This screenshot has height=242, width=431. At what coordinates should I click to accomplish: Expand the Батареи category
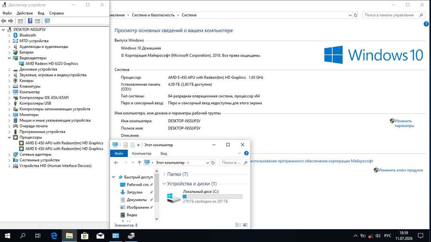point(9,52)
